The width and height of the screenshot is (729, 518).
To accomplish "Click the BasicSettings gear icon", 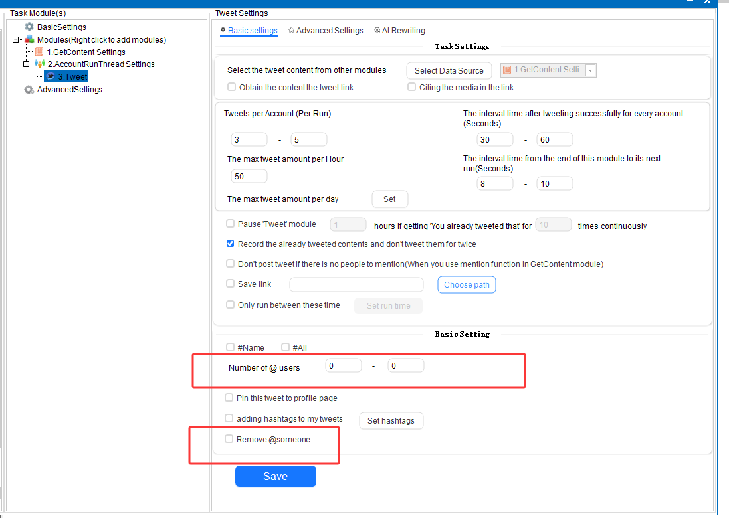I will [x=29, y=27].
